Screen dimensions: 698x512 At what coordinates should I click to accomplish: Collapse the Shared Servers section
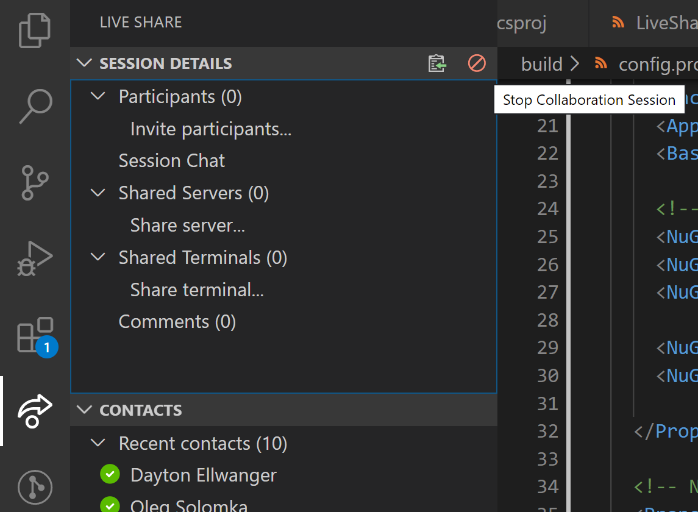(x=98, y=193)
